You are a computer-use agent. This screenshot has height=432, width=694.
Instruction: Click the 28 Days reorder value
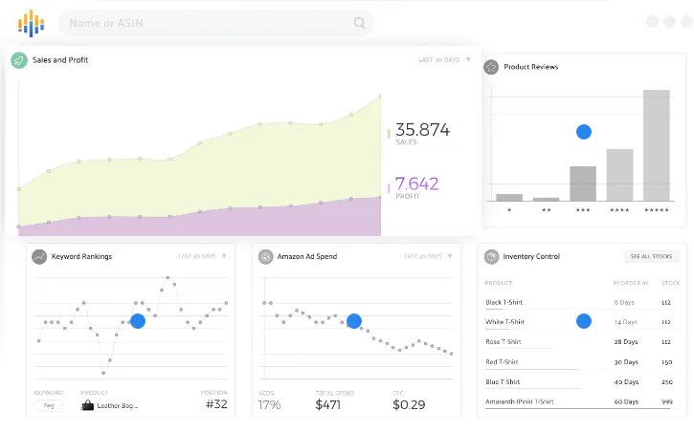point(626,342)
